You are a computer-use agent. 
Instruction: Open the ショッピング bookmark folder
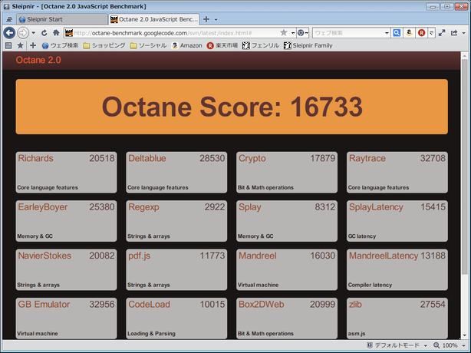[x=104, y=45]
